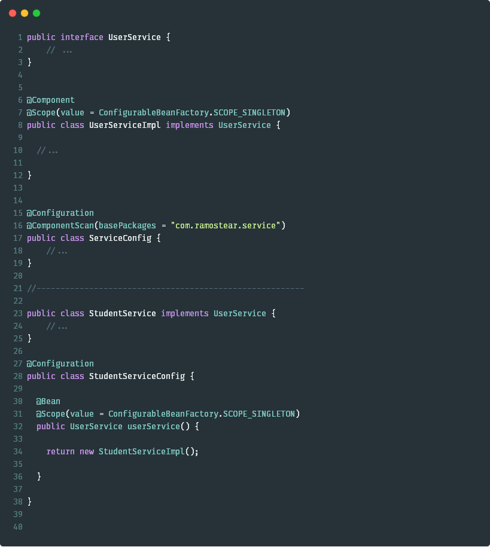Click line number 21 beside the divider comment

coord(17,288)
